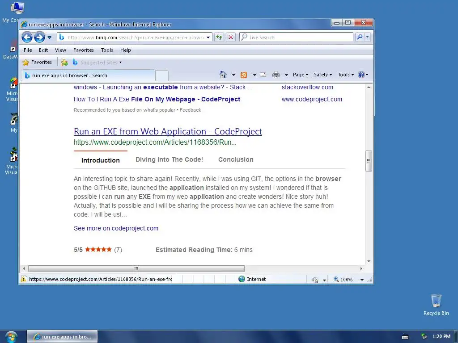Click the vertical scrollbar down arrow
The width and height of the screenshot is (458, 343).
(369, 261)
